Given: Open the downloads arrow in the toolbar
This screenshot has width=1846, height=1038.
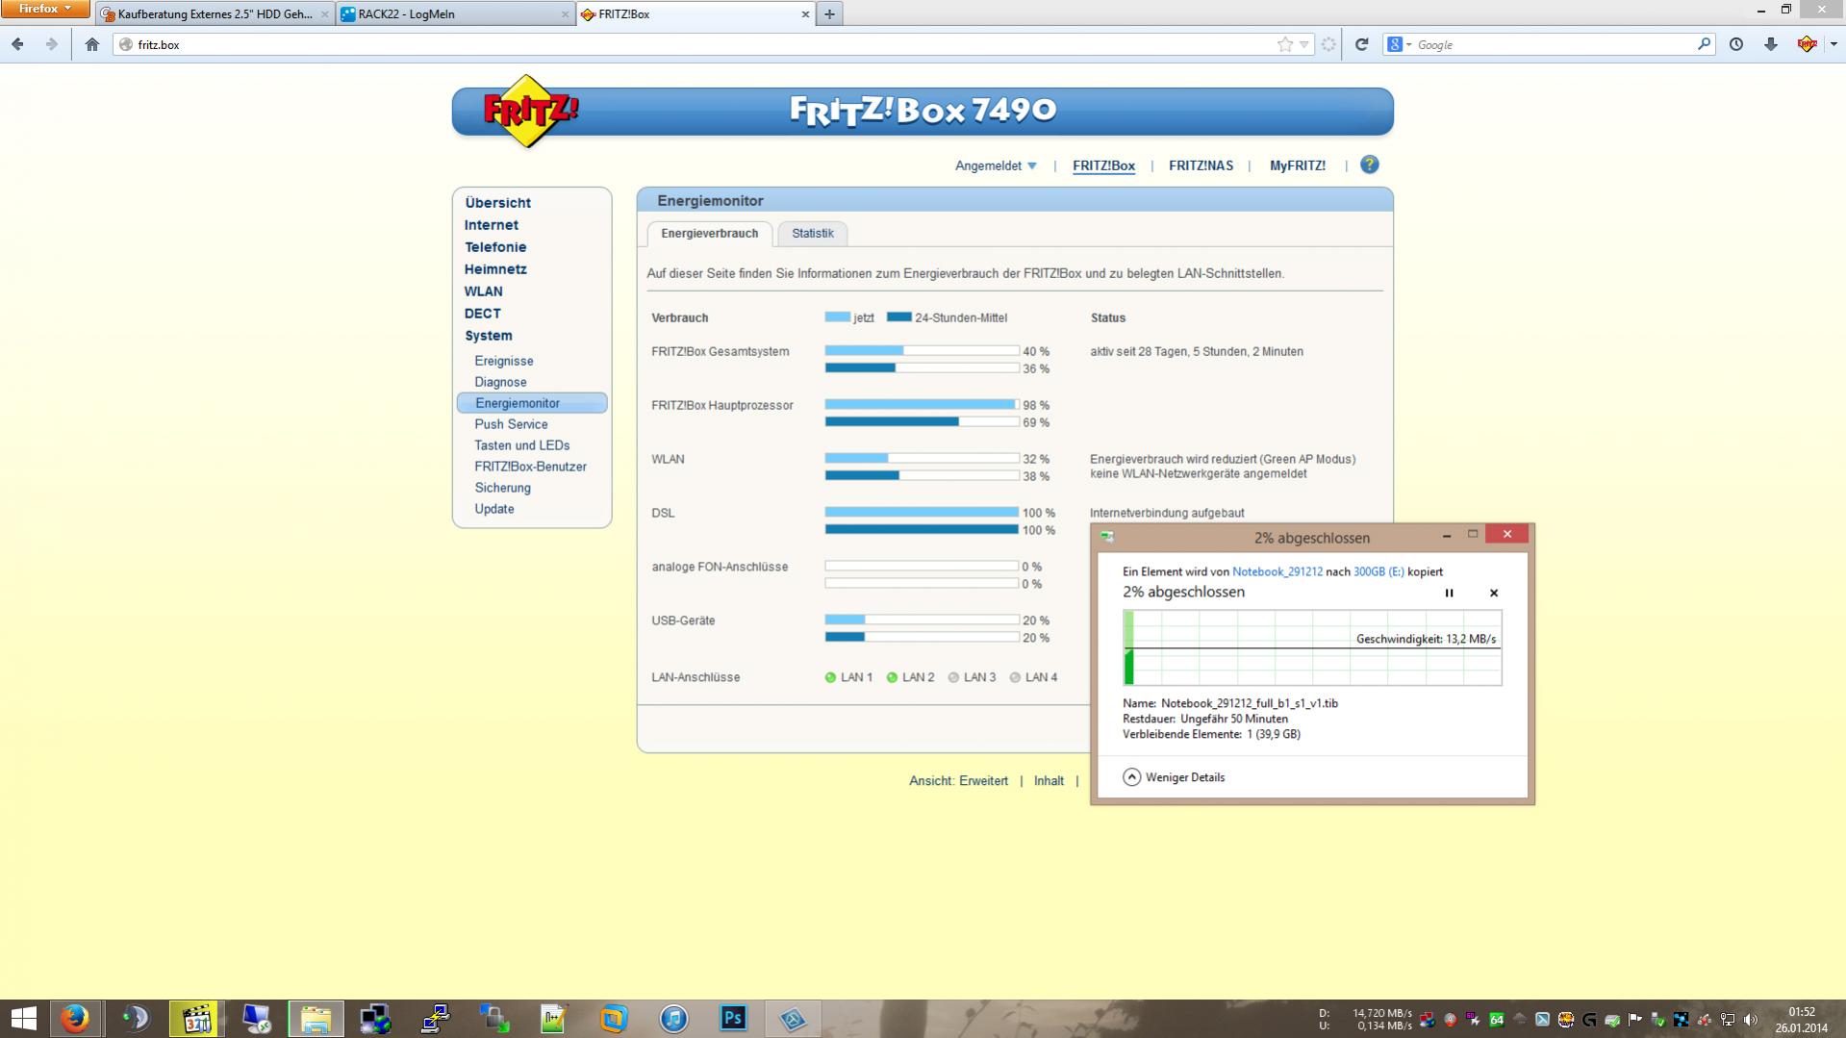Looking at the screenshot, I should [x=1771, y=44].
